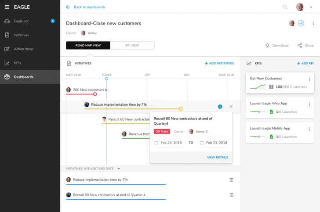
Task: Click ADD INITIATIVES
Action: coord(219,63)
